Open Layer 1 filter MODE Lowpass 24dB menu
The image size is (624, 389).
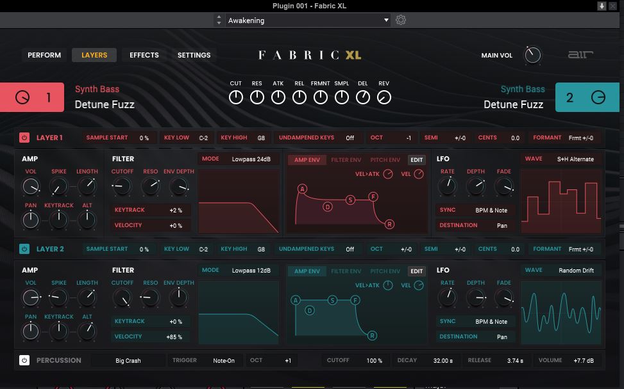(x=239, y=159)
